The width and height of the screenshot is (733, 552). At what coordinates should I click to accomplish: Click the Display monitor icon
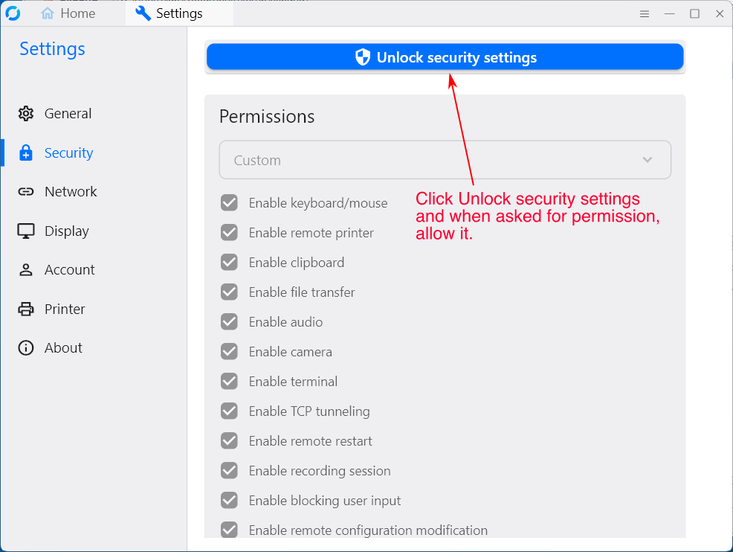click(x=26, y=231)
